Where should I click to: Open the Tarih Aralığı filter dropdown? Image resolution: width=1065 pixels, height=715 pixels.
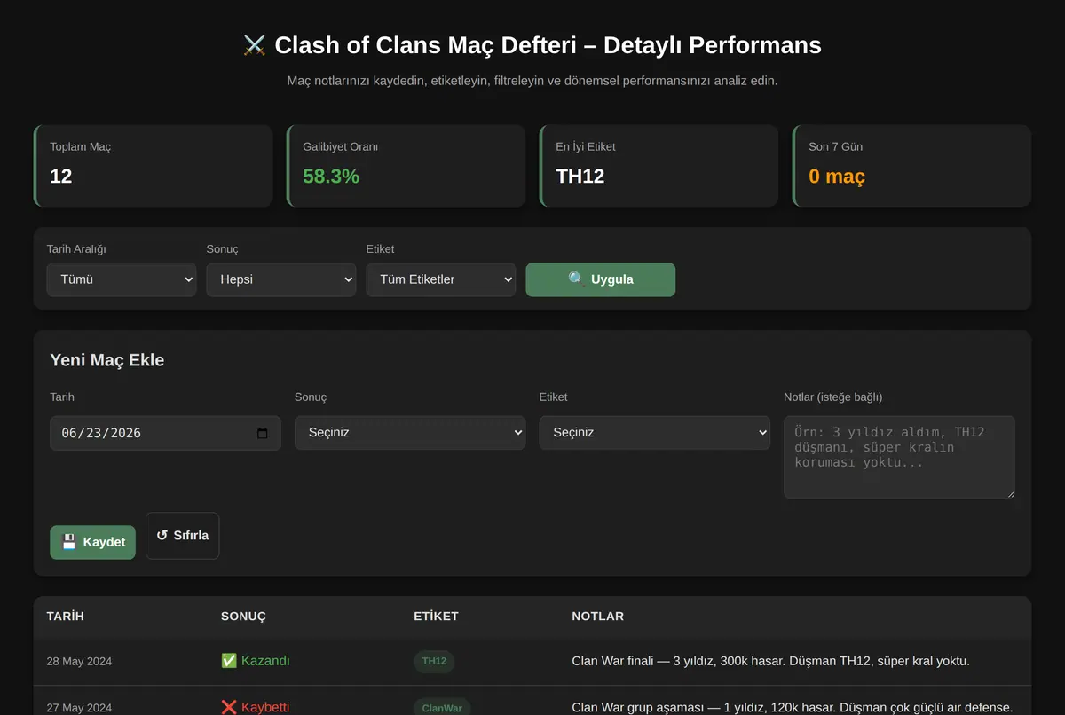pos(122,279)
